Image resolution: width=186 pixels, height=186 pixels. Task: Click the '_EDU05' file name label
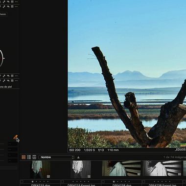coord(180,150)
